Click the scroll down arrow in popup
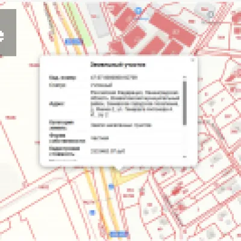Screen dimensions: 241x241 pyautogui.click(x=185, y=157)
